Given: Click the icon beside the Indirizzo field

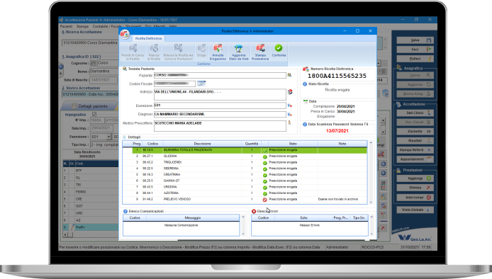Looking at the screenshot, I should coord(290,92).
